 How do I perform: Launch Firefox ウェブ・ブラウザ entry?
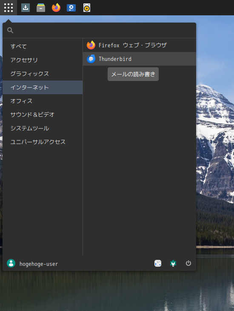(140, 45)
